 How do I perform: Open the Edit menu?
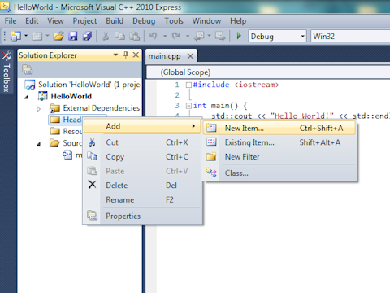(x=32, y=21)
